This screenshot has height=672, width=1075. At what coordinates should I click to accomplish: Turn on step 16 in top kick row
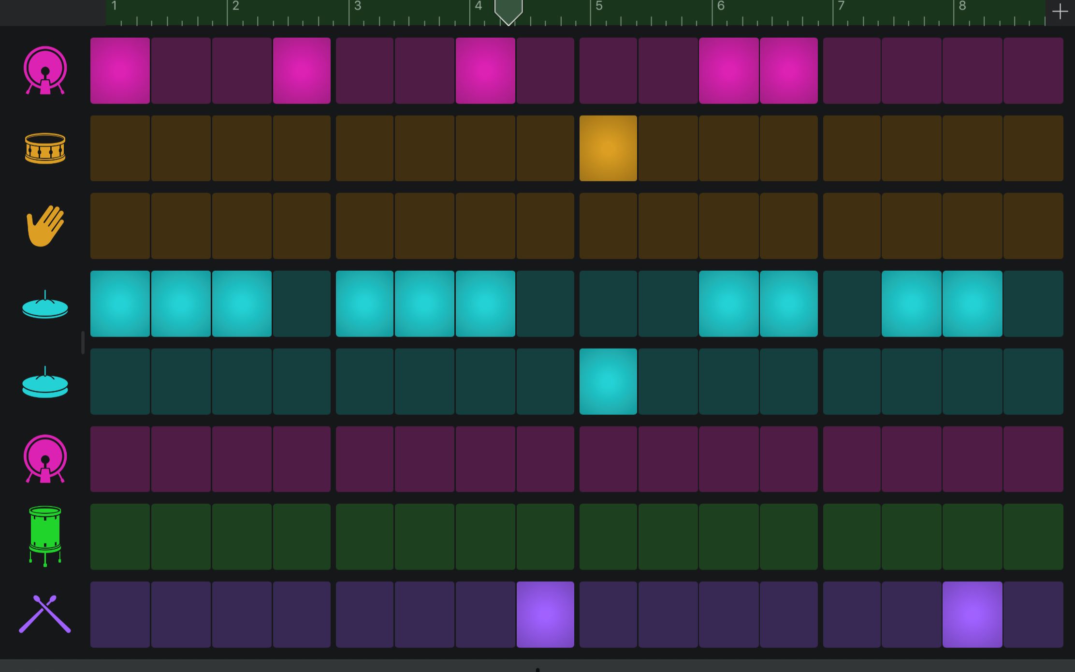point(1033,71)
